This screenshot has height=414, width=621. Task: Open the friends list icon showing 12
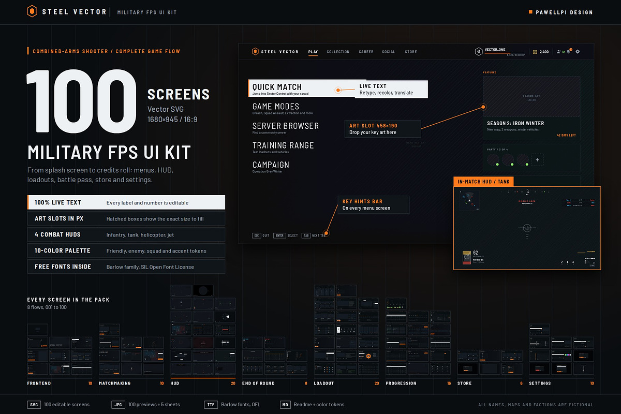tap(559, 52)
